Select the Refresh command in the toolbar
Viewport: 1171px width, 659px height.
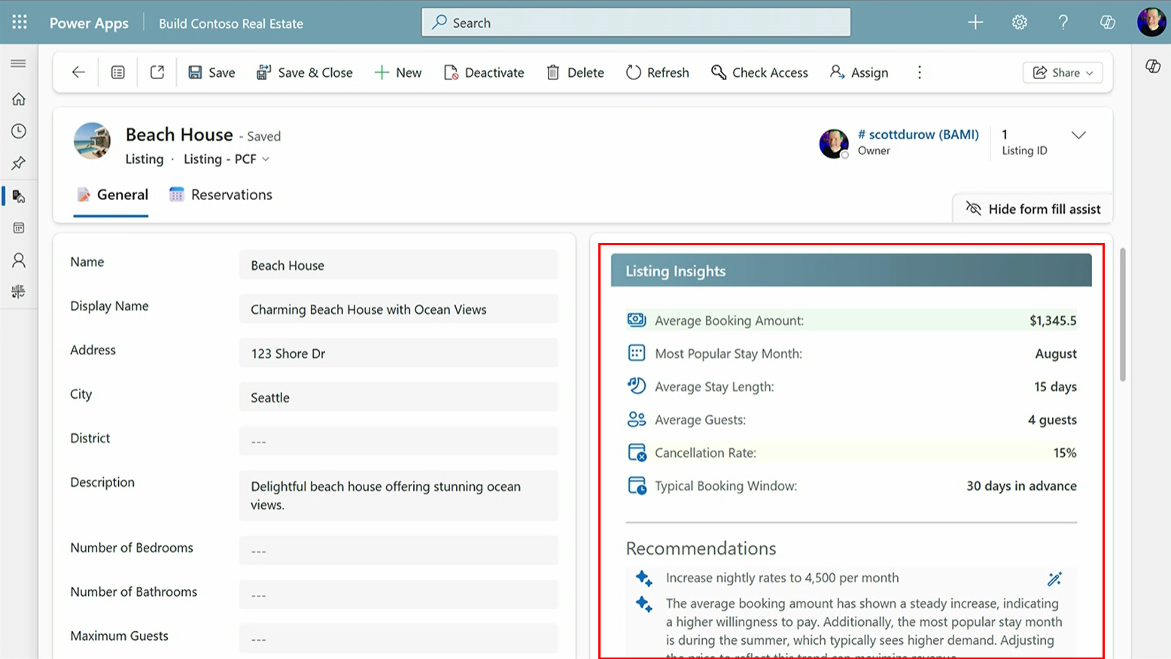657,72
